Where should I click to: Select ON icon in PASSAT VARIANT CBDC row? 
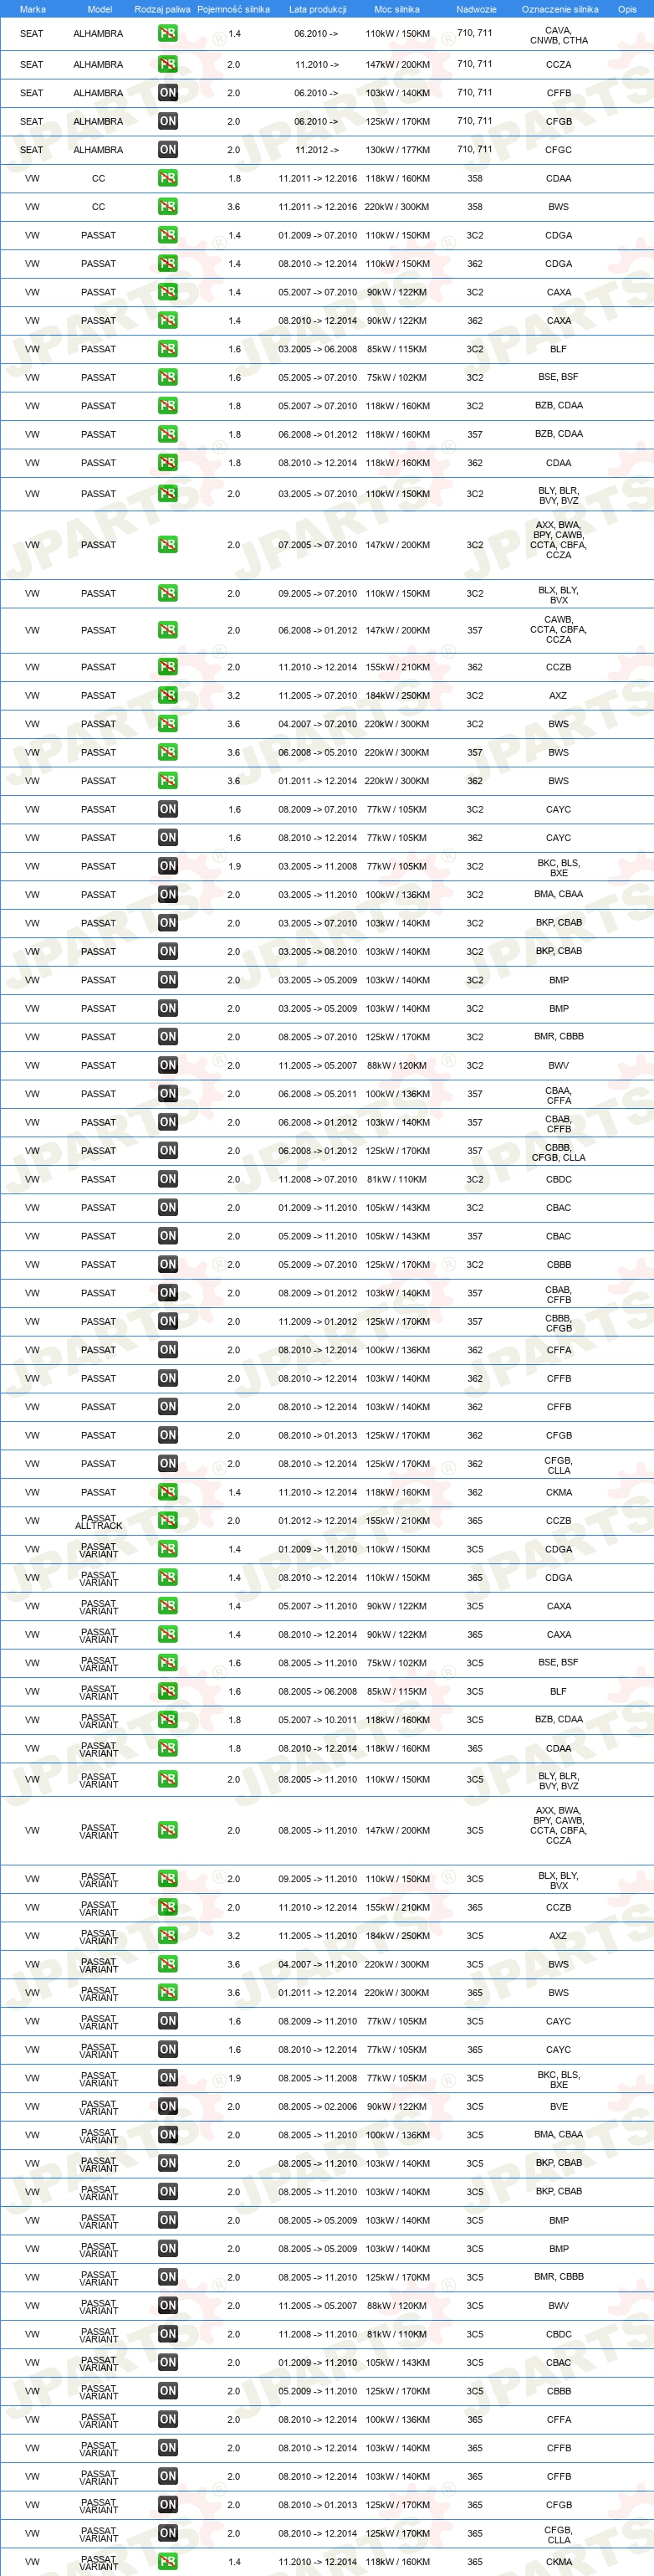point(168,2334)
